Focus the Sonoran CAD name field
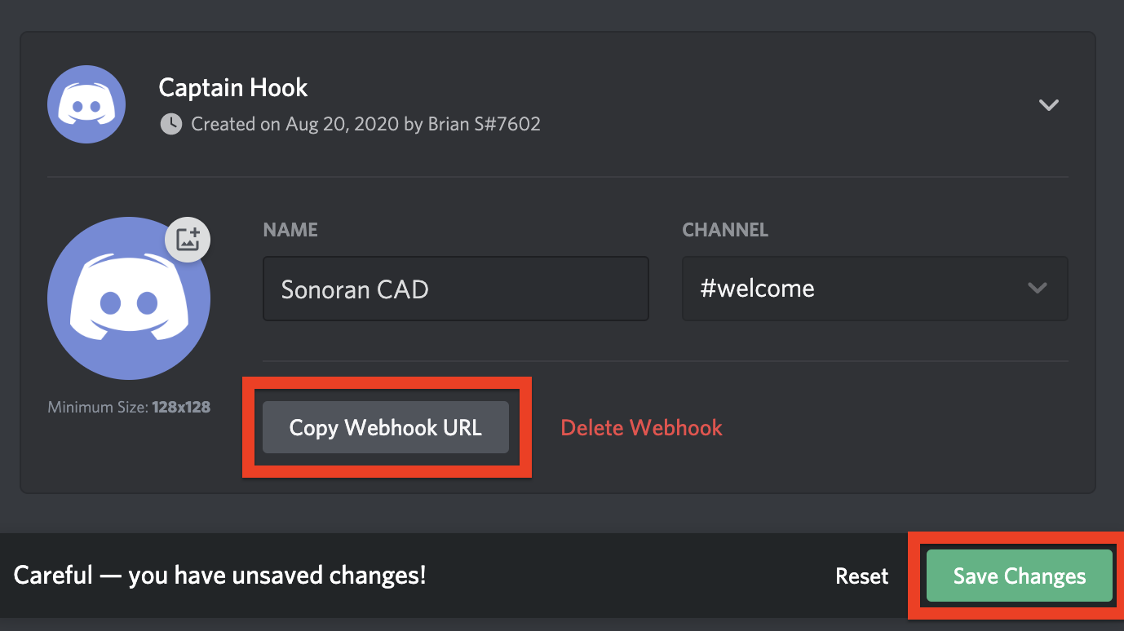This screenshot has width=1124, height=631. pos(456,289)
